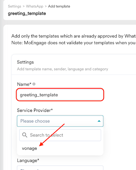Image resolution: width=136 pixels, height=170 pixels.
Task: Click the MoEngage validation note text
Action: [x=73, y=43]
